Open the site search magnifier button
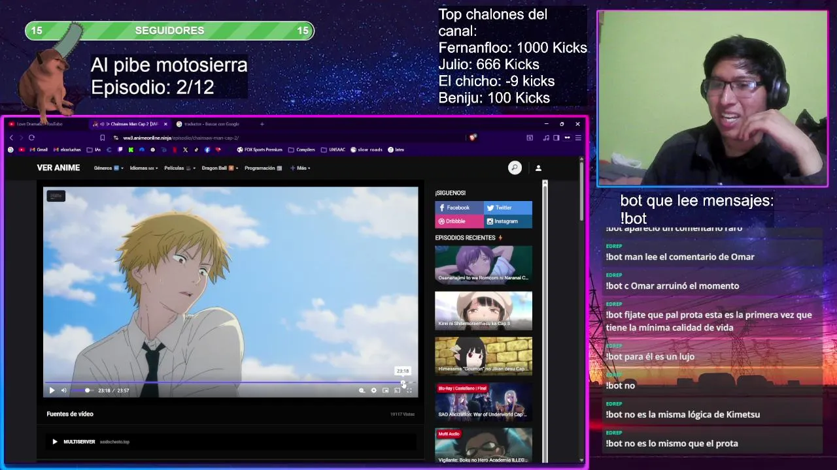The image size is (837, 470). click(x=515, y=168)
